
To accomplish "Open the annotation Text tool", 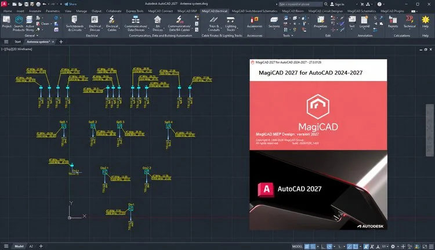I will pyautogui.click(x=352, y=22).
